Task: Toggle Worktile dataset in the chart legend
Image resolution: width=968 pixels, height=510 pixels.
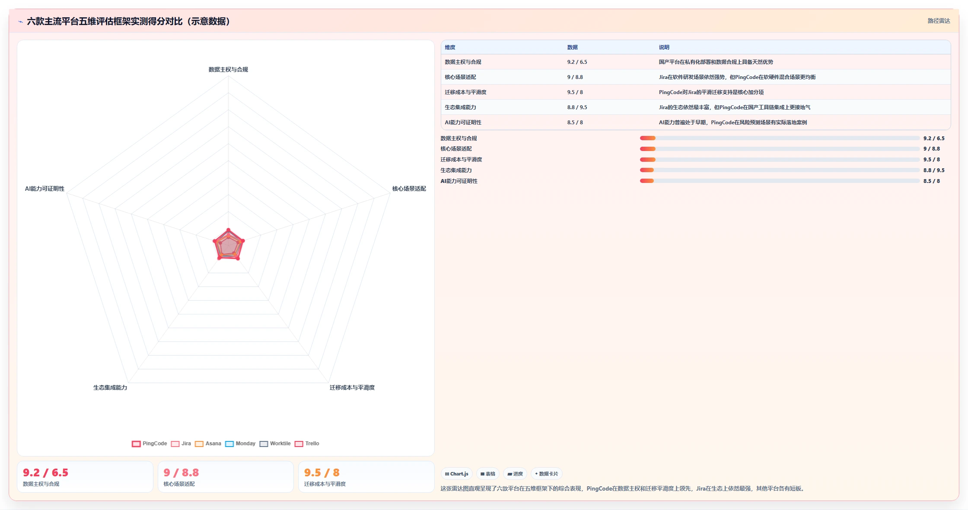Action: pos(275,444)
